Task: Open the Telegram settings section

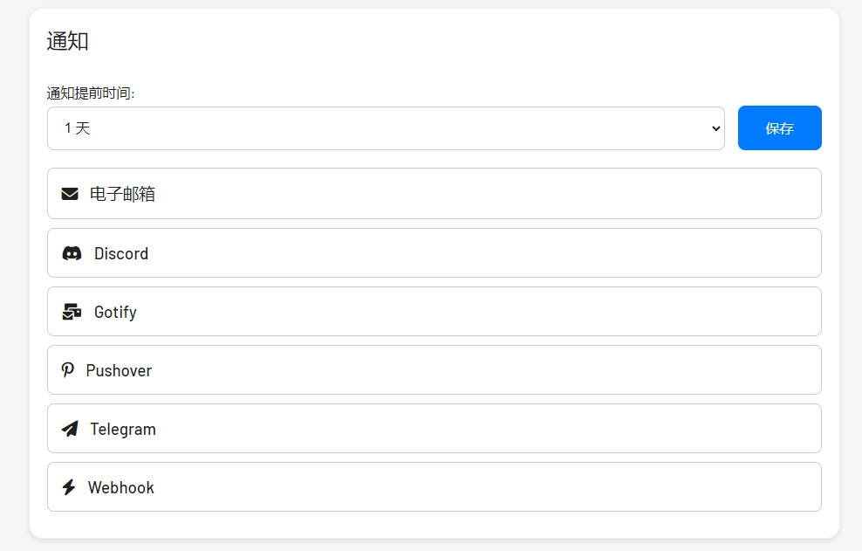Action: [x=434, y=429]
